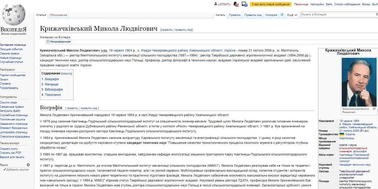Jump to Бібліографія in contents
Viewport: 378px width, 189px height.
tap(54, 89)
